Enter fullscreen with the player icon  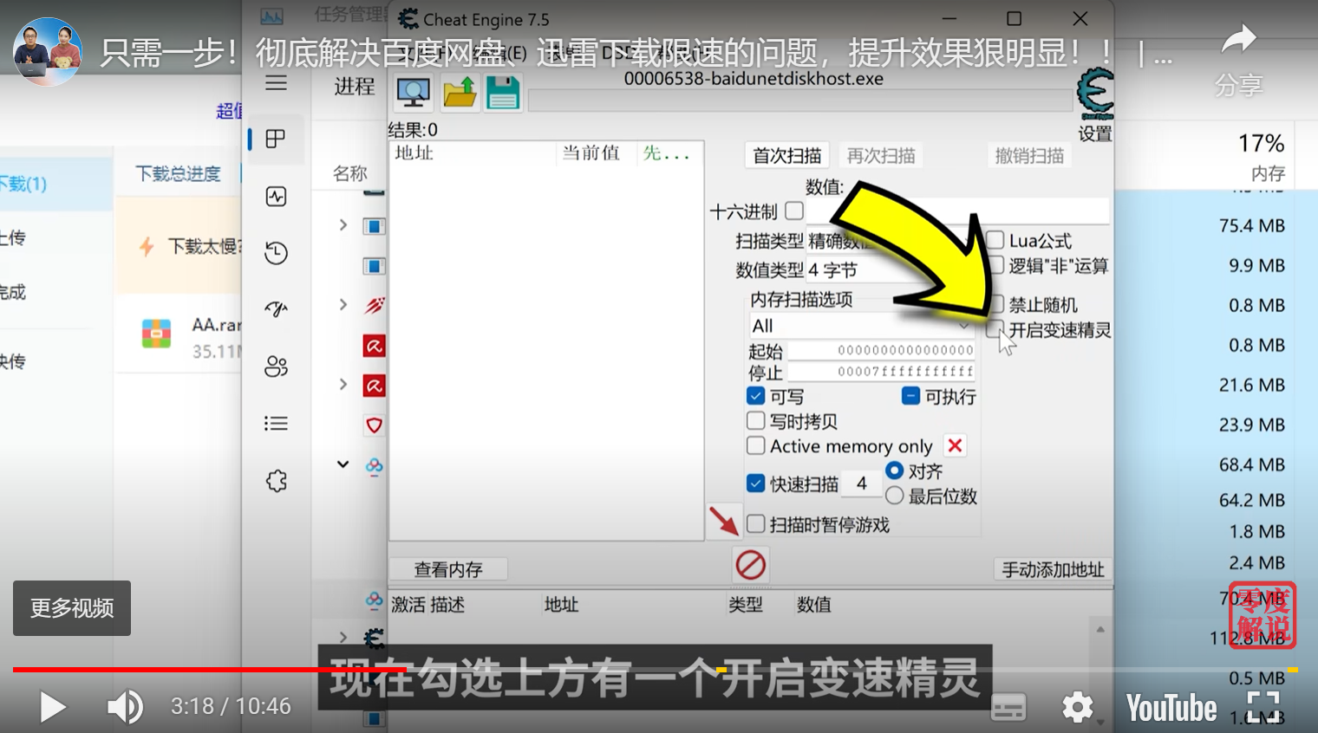click(1263, 707)
